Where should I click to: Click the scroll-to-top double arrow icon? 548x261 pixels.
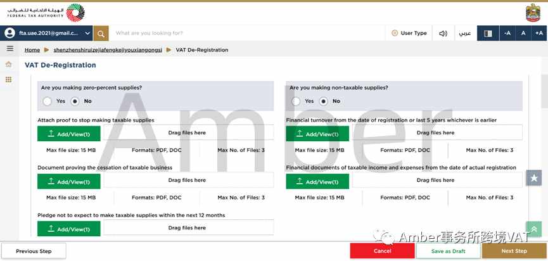click(533, 229)
